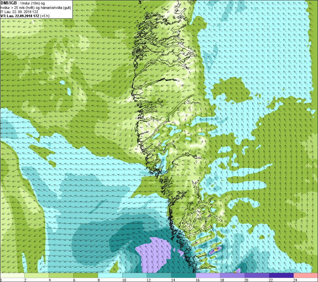Click the light green 2–4 m/s legend swatch
The width and height of the screenshot is (318, 282).
click(37, 275)
